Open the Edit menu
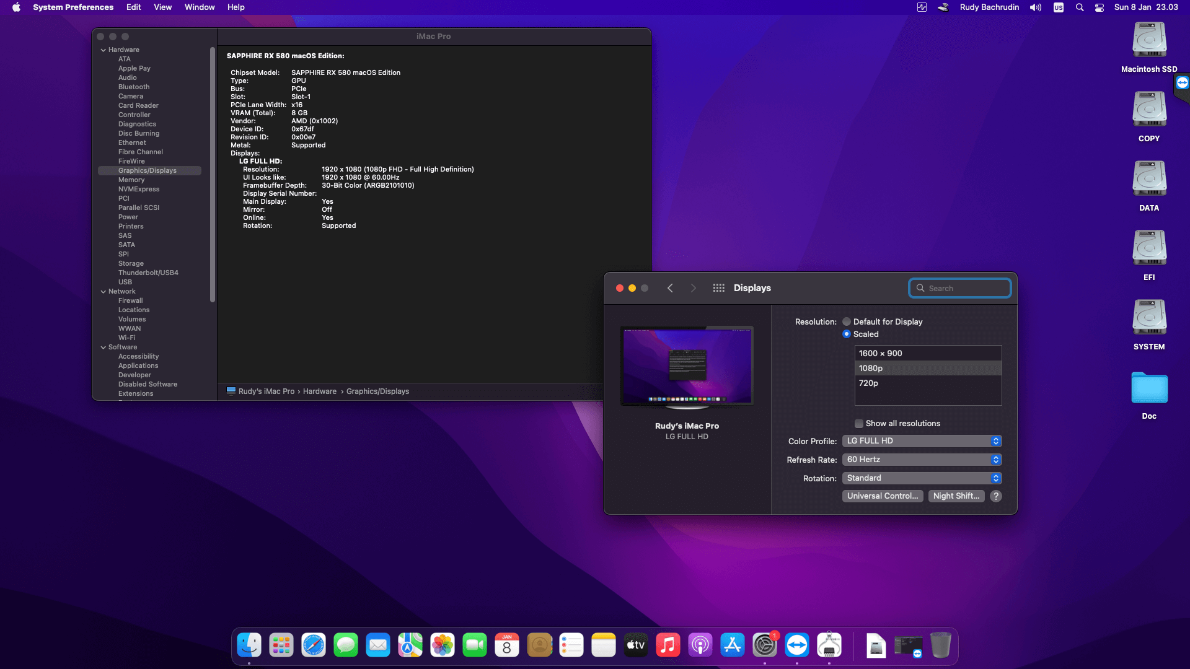This screenshot has height=669, width=1190. click(134, 7)
